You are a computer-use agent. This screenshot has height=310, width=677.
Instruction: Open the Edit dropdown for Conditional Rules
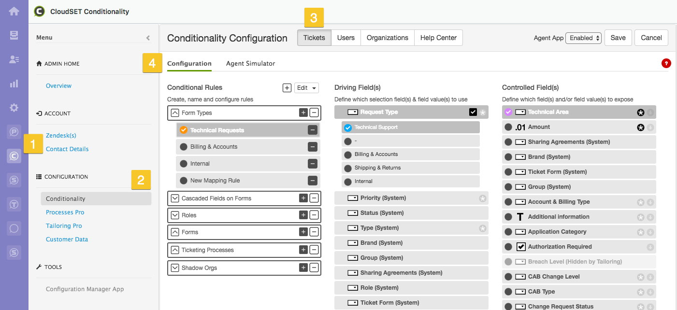[307, 88]
